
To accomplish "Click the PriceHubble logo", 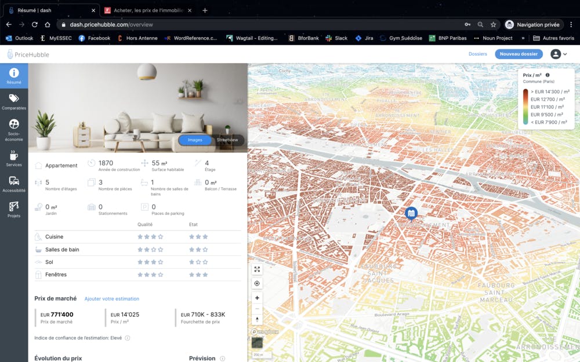I will 28,54.
